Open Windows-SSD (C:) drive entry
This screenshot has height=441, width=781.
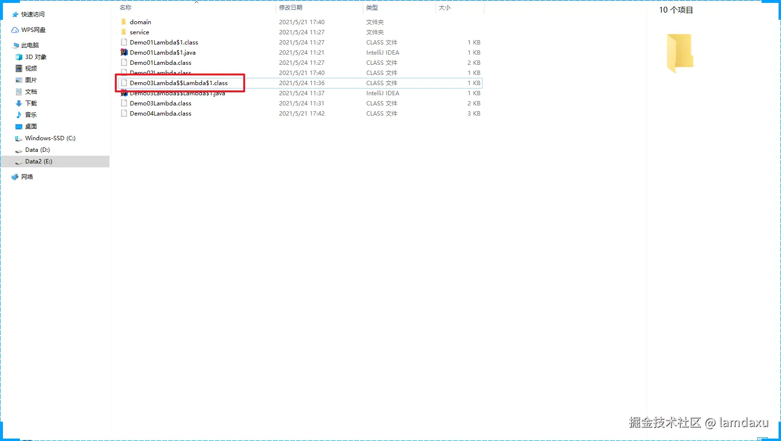click(x=50, y=138)
